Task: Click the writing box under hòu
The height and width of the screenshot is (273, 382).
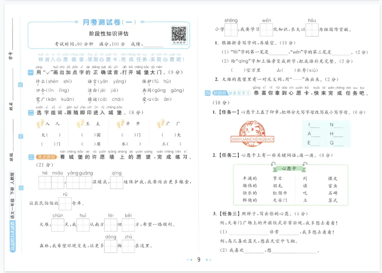Action: pyautogui.click(x=312, y=30)
